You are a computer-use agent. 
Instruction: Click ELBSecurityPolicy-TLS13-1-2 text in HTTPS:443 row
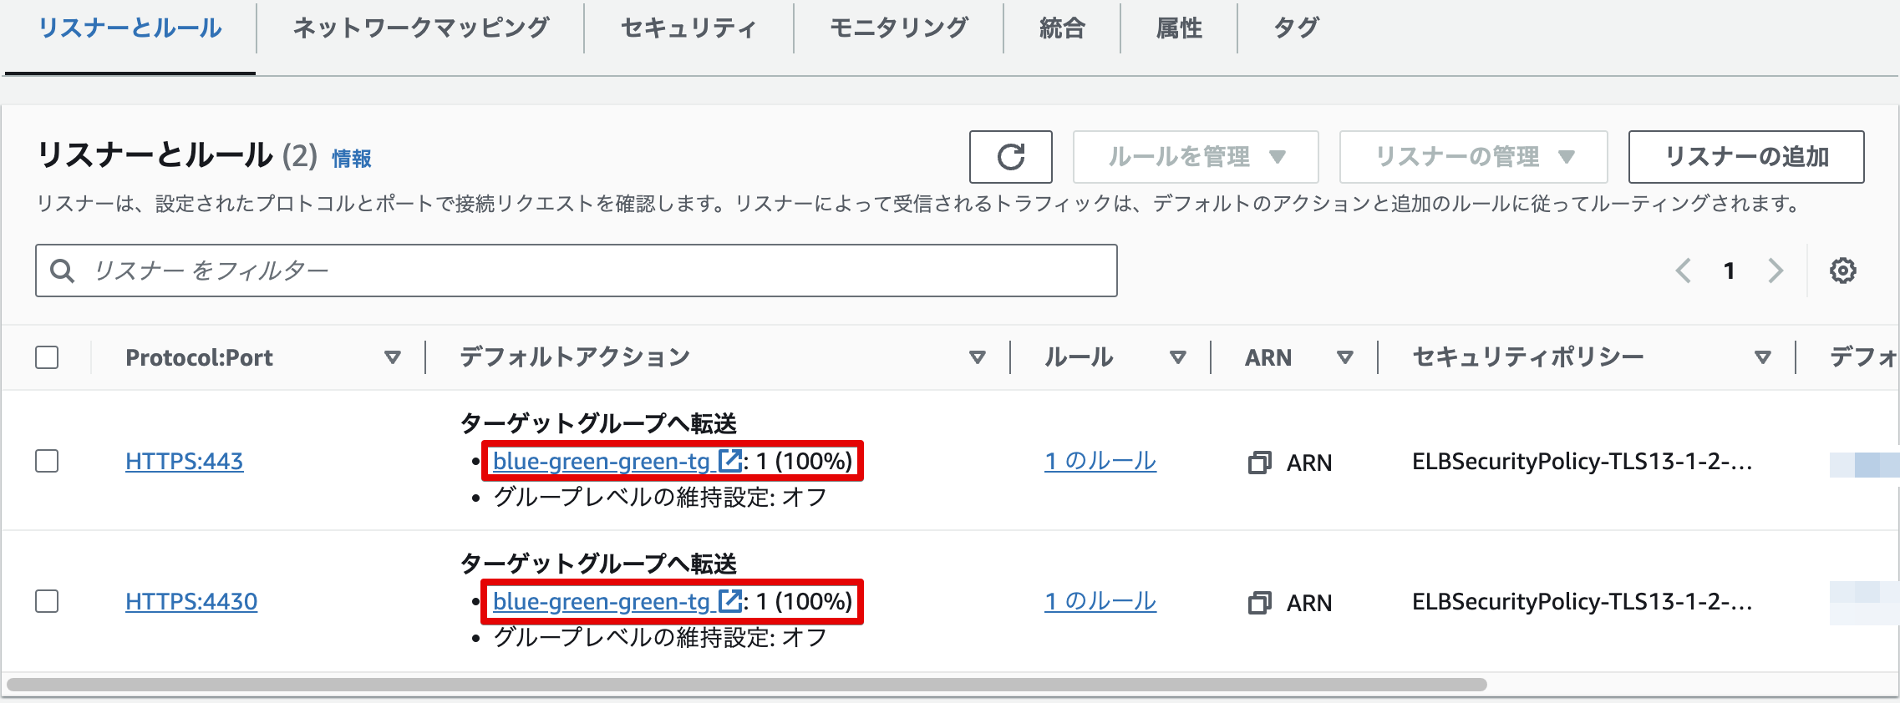click(x=1582, y=461)
